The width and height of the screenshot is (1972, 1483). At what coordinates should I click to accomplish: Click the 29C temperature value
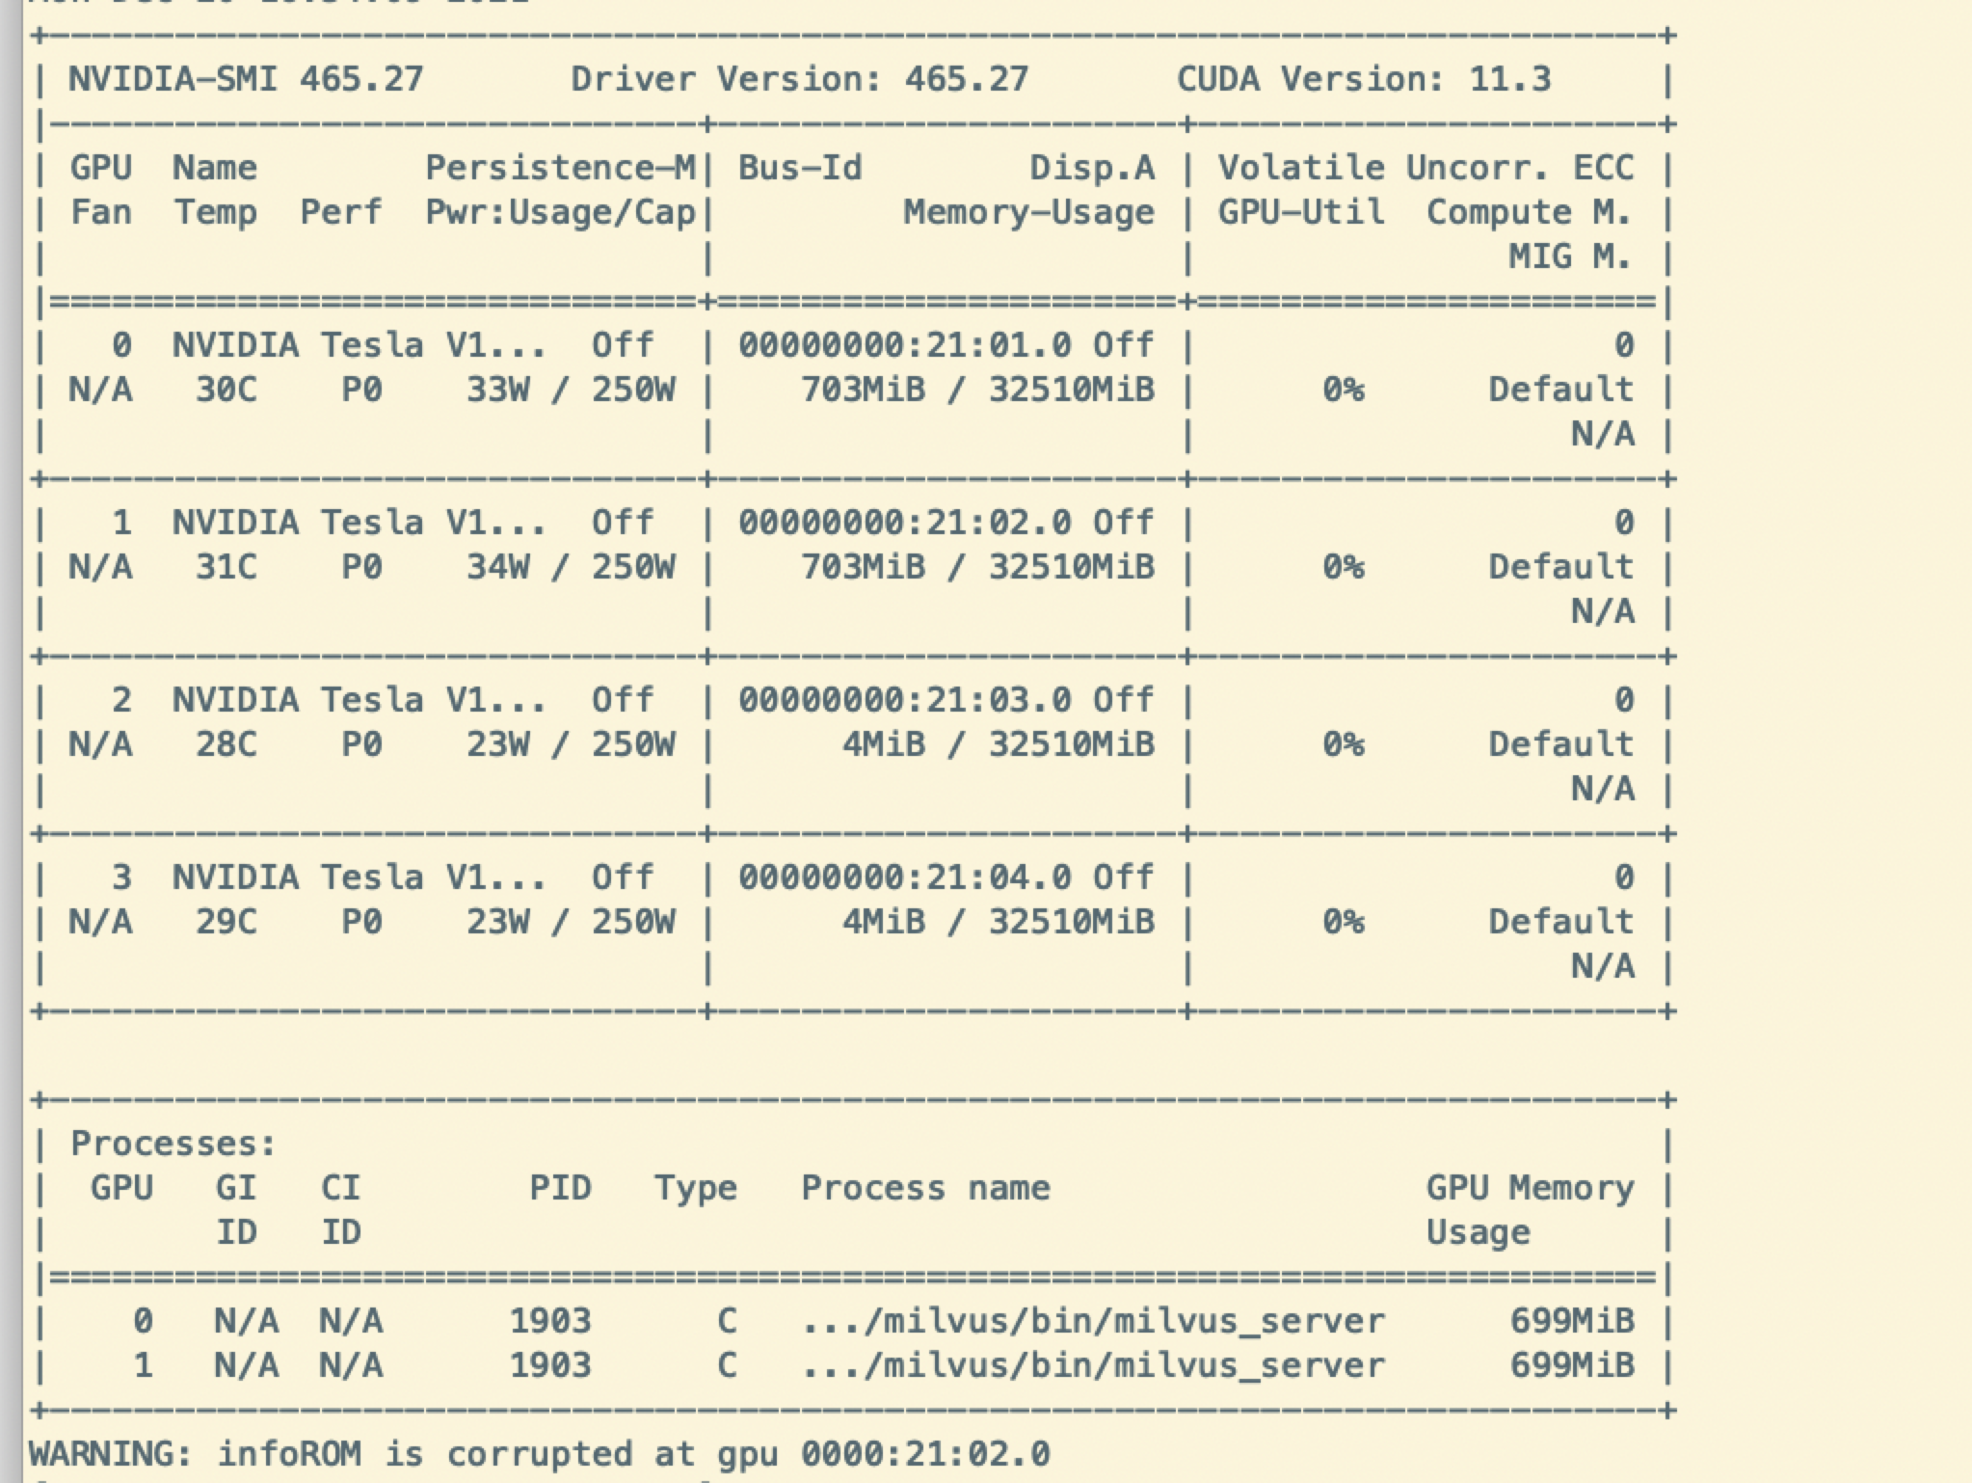(x=226, y=922)
